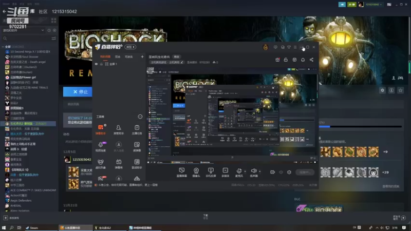Open Steam profile tab 1215315042
Image resolution: width=411 pixels, height=231 pixels.
[x=64, y=11]
